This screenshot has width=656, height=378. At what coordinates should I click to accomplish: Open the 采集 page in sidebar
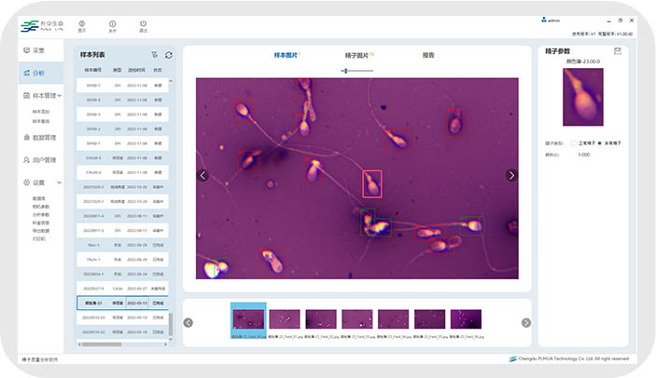37,50
